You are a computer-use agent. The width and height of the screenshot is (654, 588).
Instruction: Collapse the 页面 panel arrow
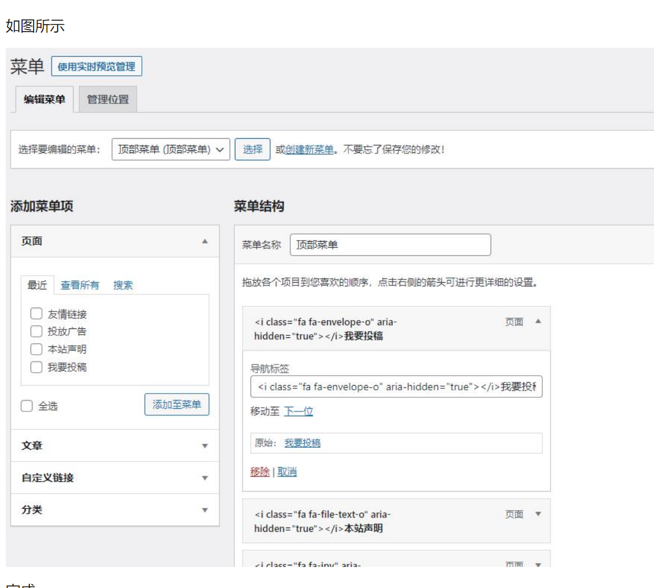point(205,241)
